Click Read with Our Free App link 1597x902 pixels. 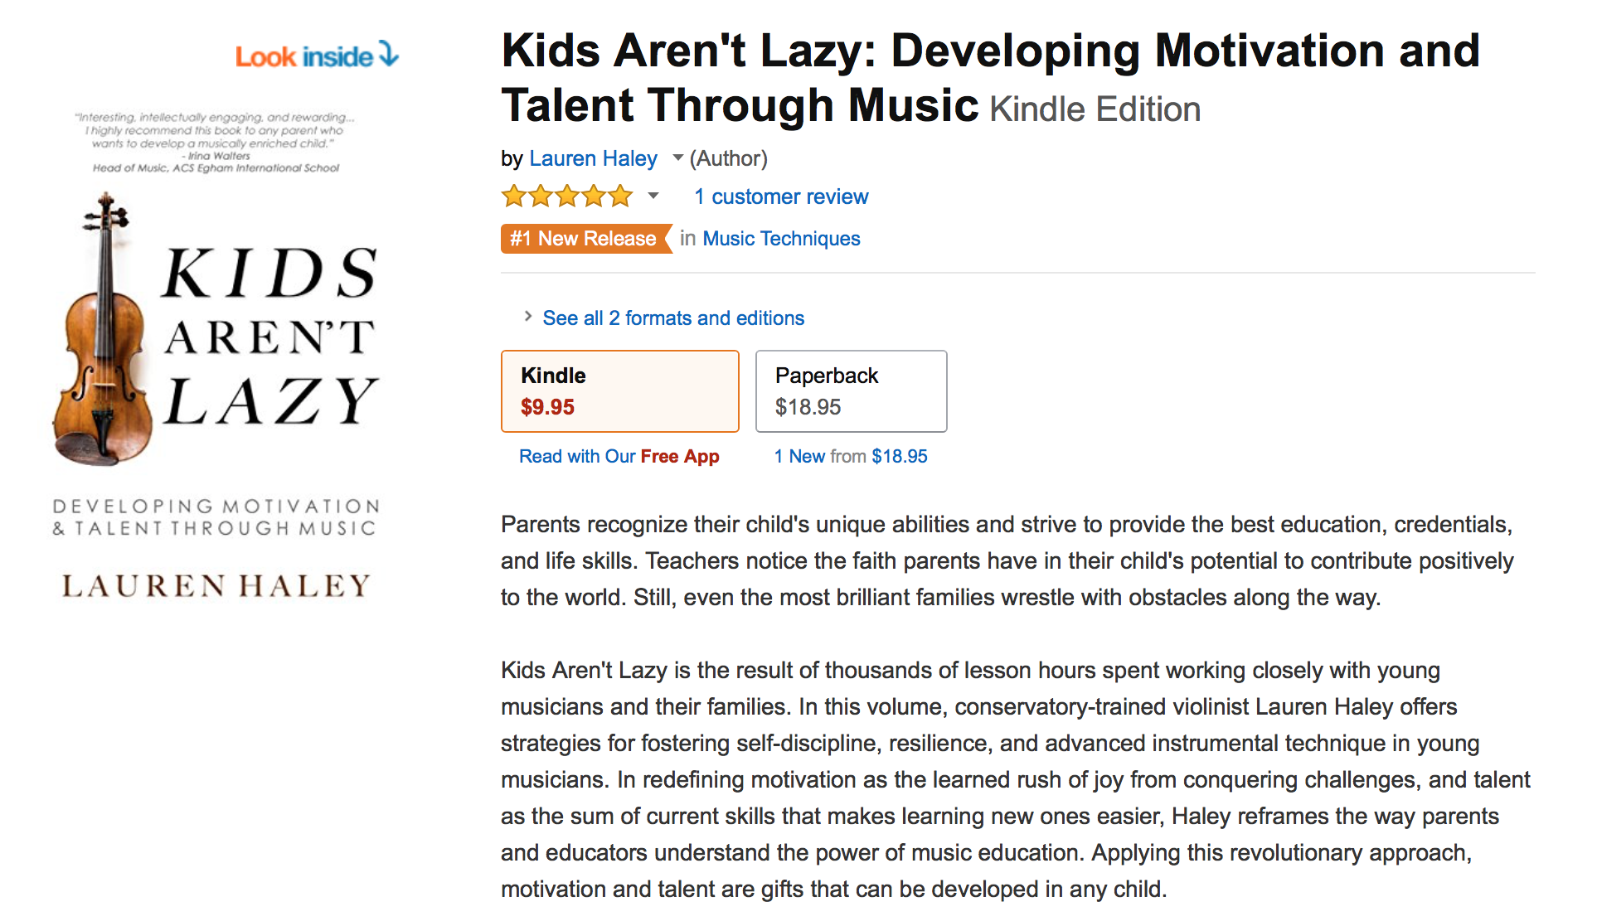click(619, 456)
